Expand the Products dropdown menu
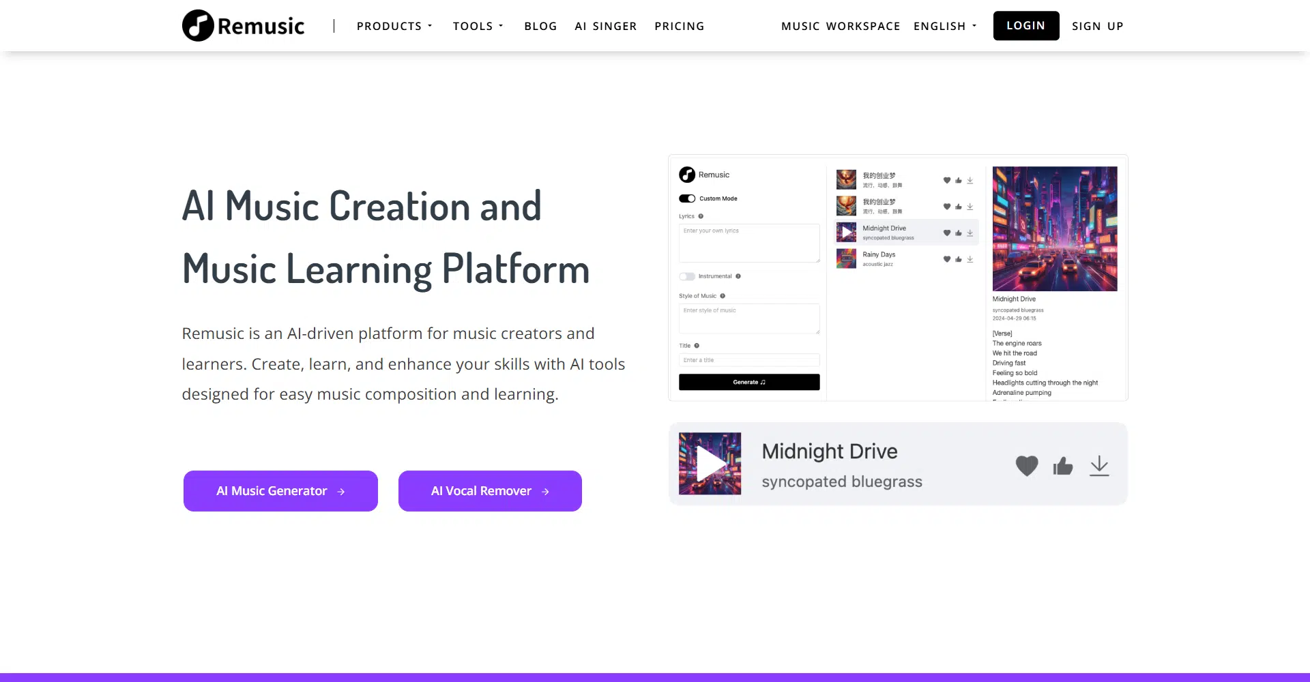The height and width of the screenshot is (682, 1310). coord(394,26)
